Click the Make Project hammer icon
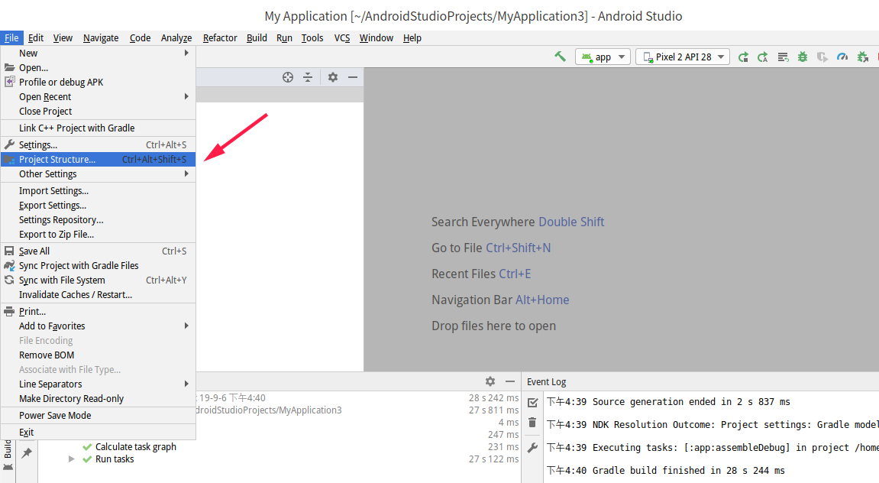The height and width of the screenshot is (483, 879). click(560, 57)
